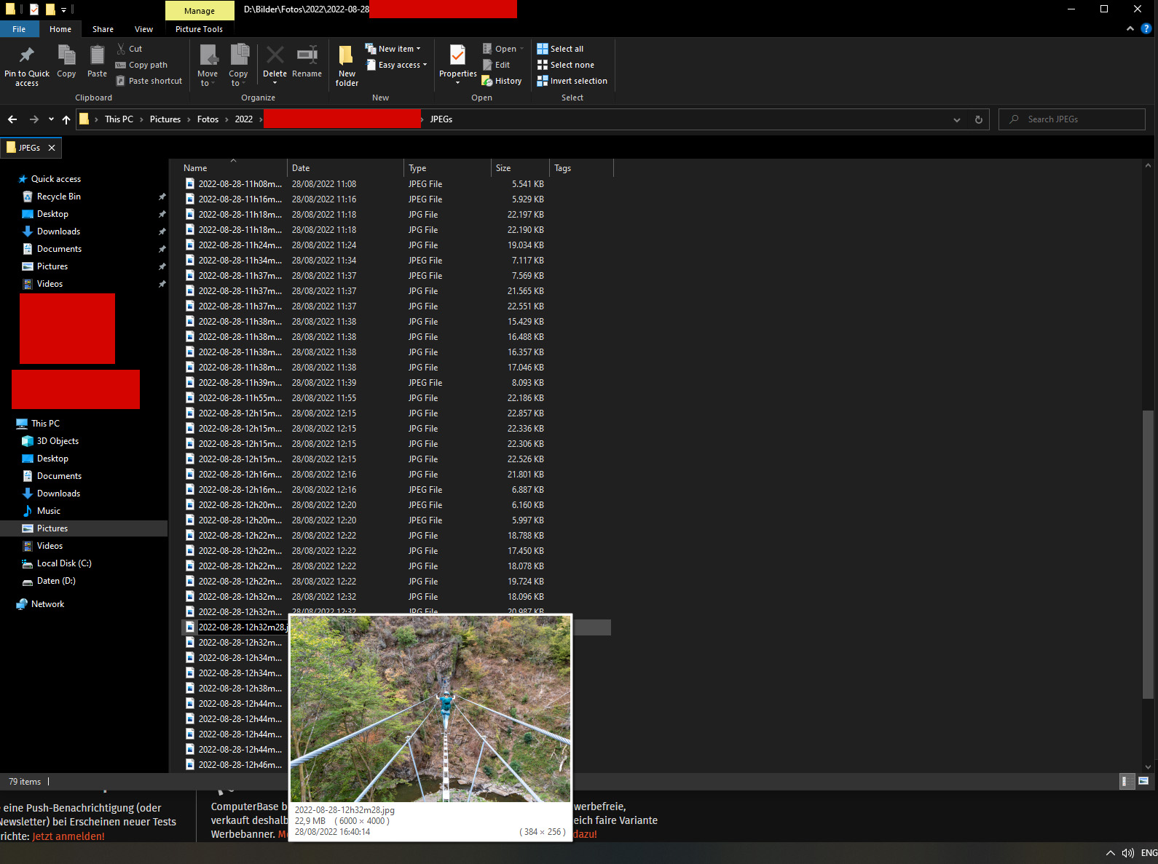Sort by the Type column header
This screenshot has height=864, width=1158.
pyautogui.click(x=447, y=168)
